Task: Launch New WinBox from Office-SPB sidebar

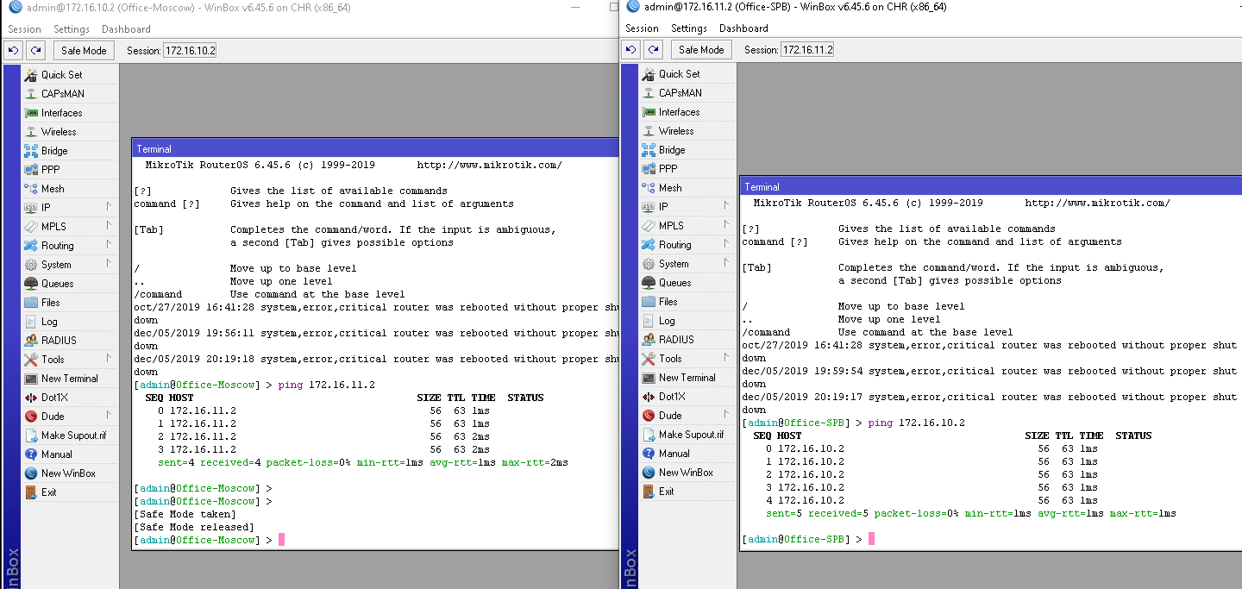Action: 687,473
